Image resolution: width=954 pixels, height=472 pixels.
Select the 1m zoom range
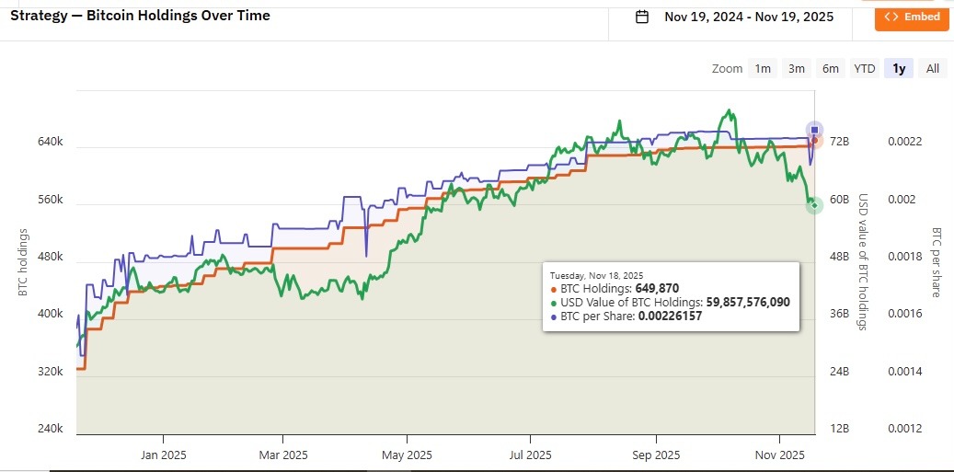tap(763, 68)
